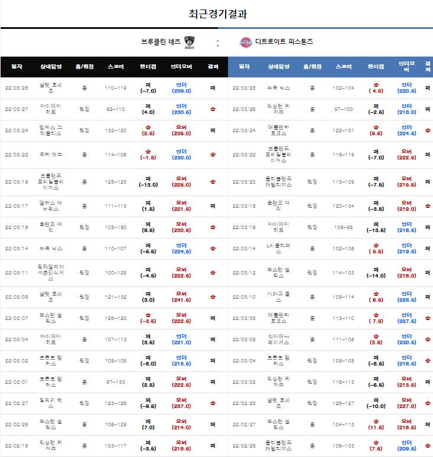Viewport: 433px width, 457px height.
Task: Click the 97-133 score cell
Action: click(x=115, y=382)
